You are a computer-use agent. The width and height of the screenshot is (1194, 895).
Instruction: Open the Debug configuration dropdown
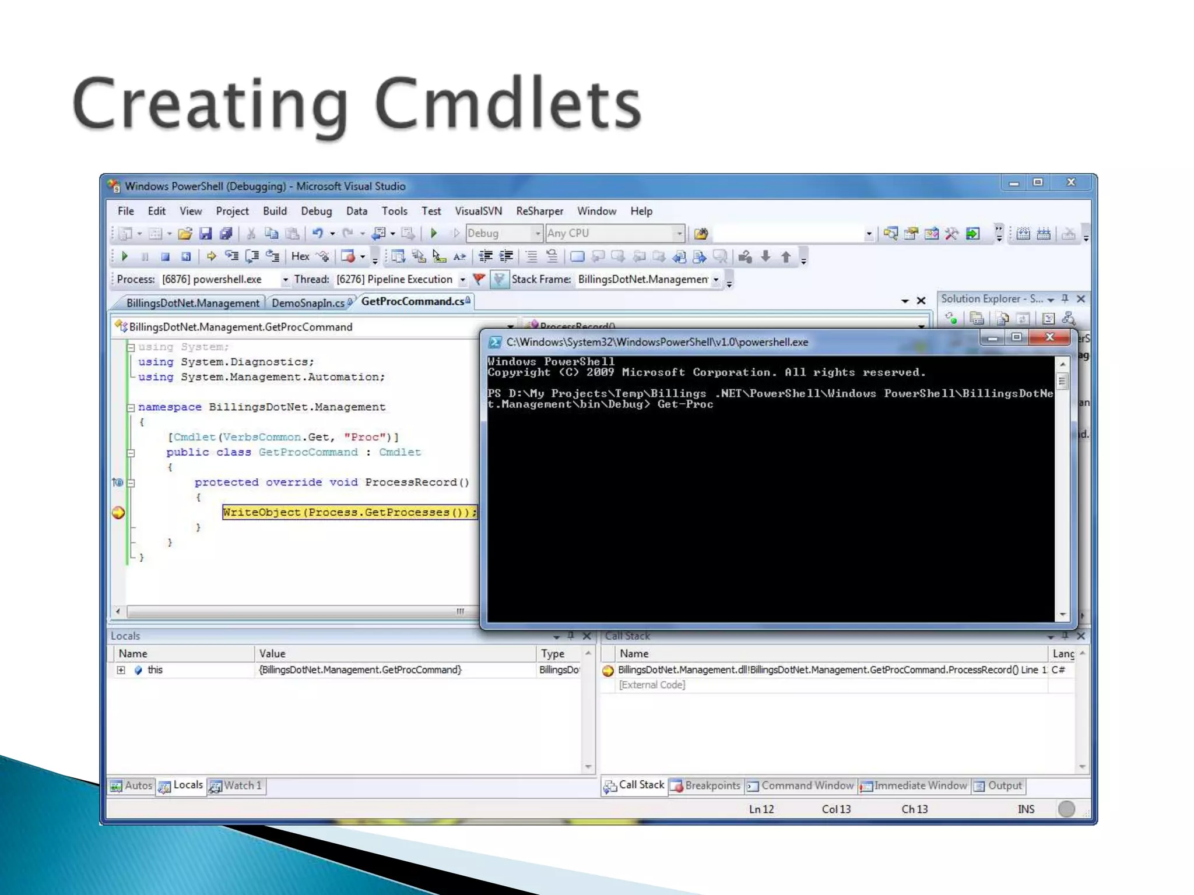[538, 234]
